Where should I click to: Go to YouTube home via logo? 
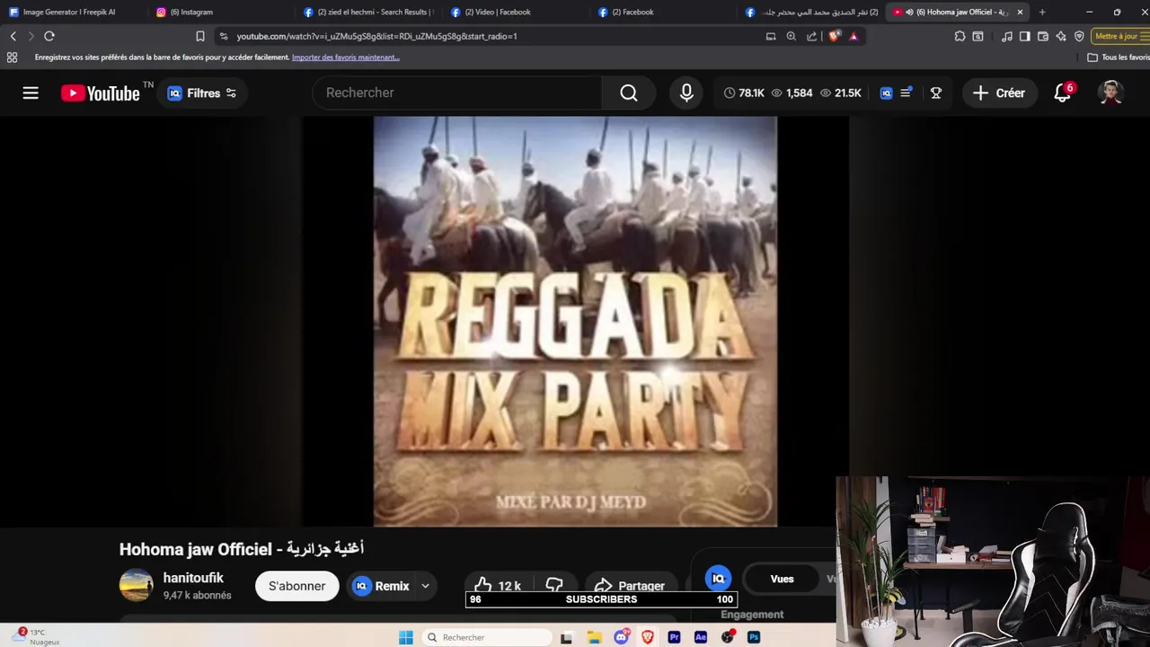click(x=101, y=93)
